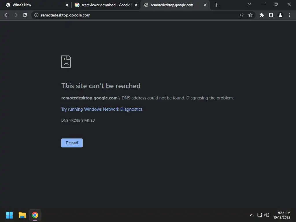
Task: View site information icon in address bar
Action: point(36,15)
